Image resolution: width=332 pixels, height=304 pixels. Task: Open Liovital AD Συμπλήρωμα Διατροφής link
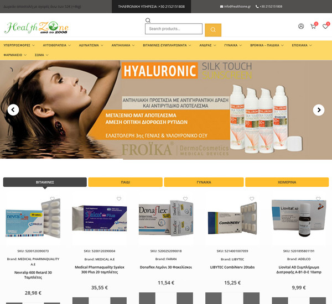299,270
